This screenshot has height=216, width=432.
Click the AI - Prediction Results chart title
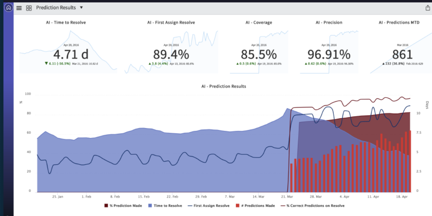click(x=224, y=86)
